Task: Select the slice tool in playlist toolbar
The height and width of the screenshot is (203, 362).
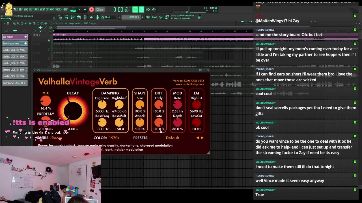Action: (34, 23)
